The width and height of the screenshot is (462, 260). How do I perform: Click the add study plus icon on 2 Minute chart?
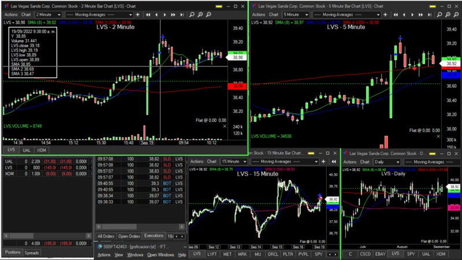pyautogui.click(x=137, y=14)
